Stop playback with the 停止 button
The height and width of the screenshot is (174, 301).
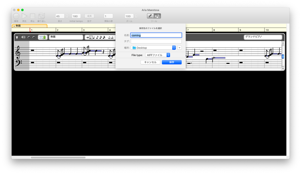coord(33,16)
